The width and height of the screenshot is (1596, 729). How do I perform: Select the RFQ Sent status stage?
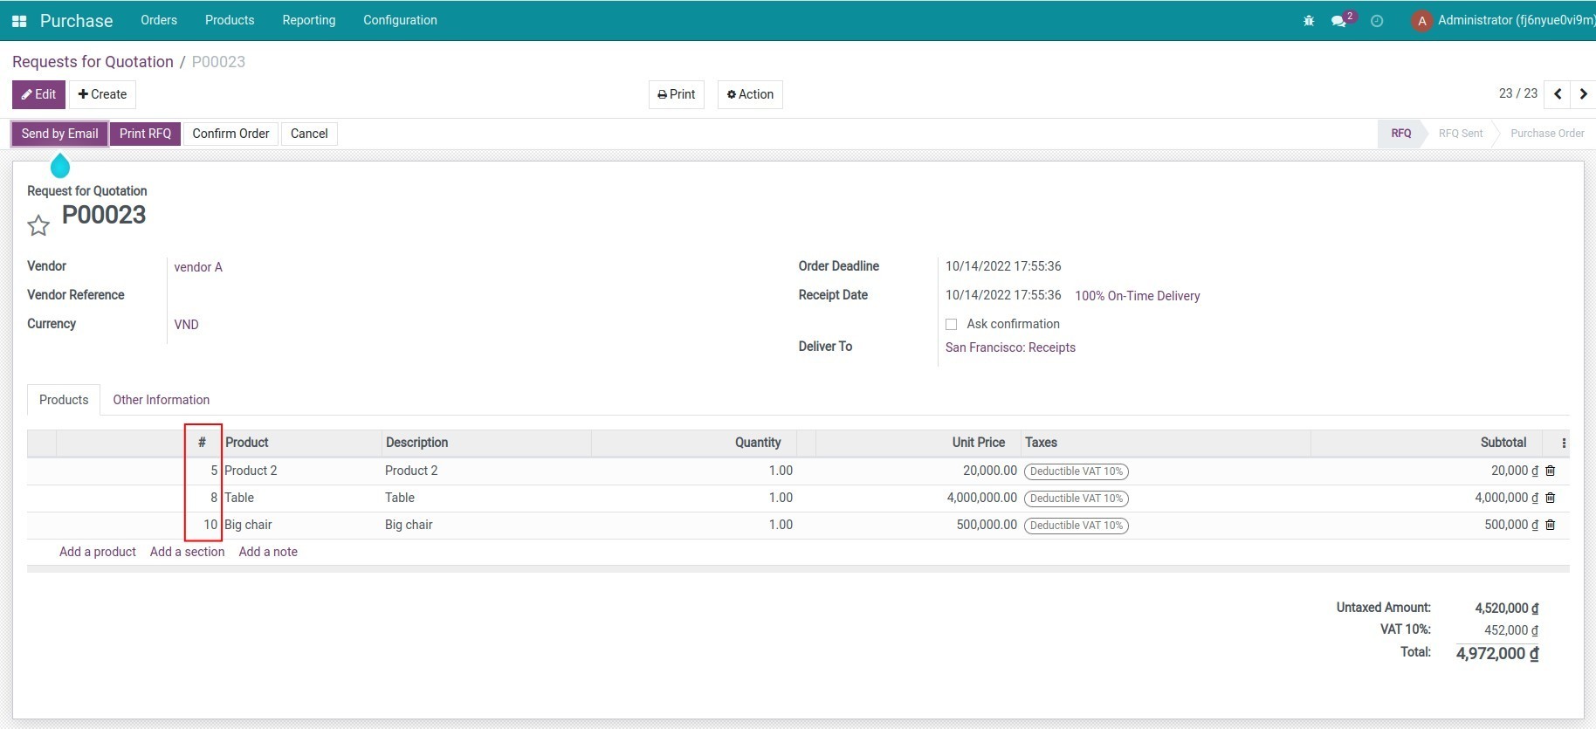(x=1460, y=134)
